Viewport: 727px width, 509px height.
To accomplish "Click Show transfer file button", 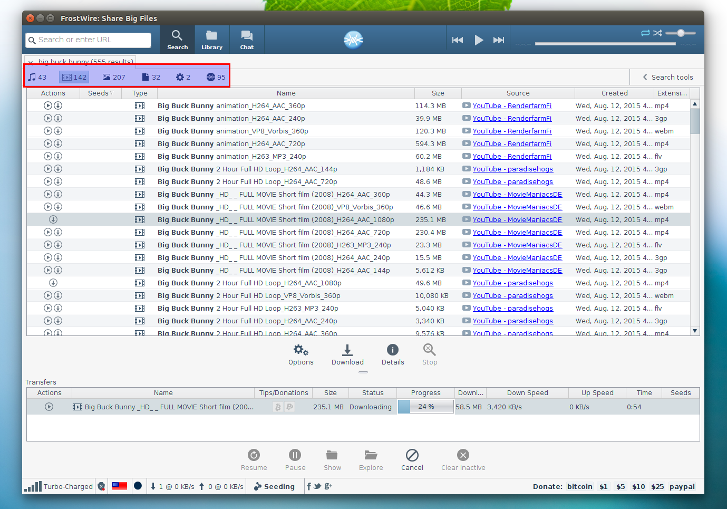I will point(332,460).
